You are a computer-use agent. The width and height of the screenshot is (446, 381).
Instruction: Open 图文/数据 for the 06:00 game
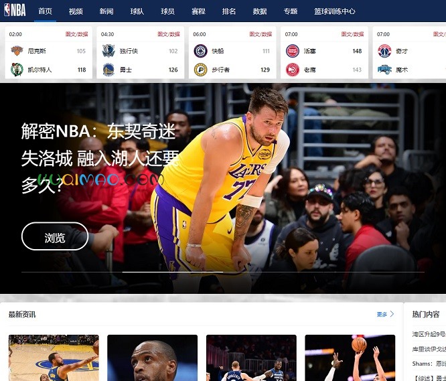tap(261, 34)
